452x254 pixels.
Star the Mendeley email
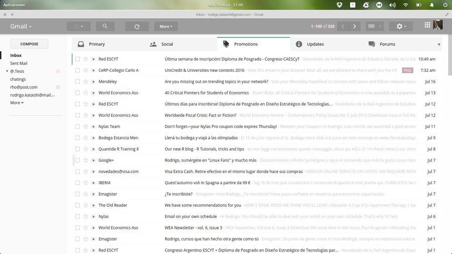pos(85,81)
